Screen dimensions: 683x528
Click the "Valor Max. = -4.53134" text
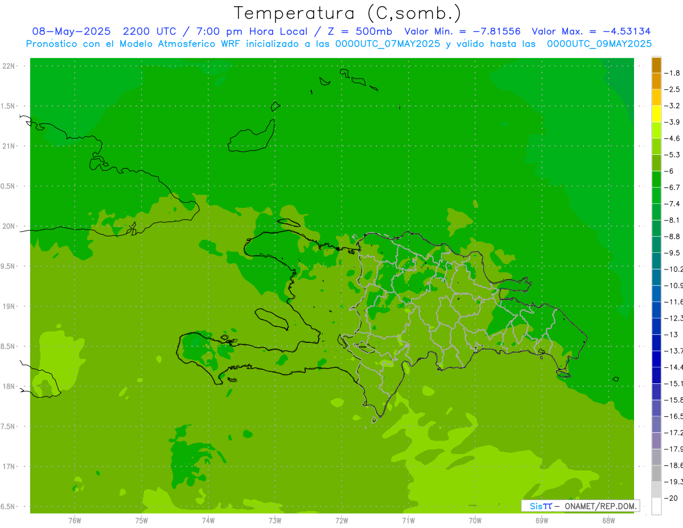click(591, 31)
